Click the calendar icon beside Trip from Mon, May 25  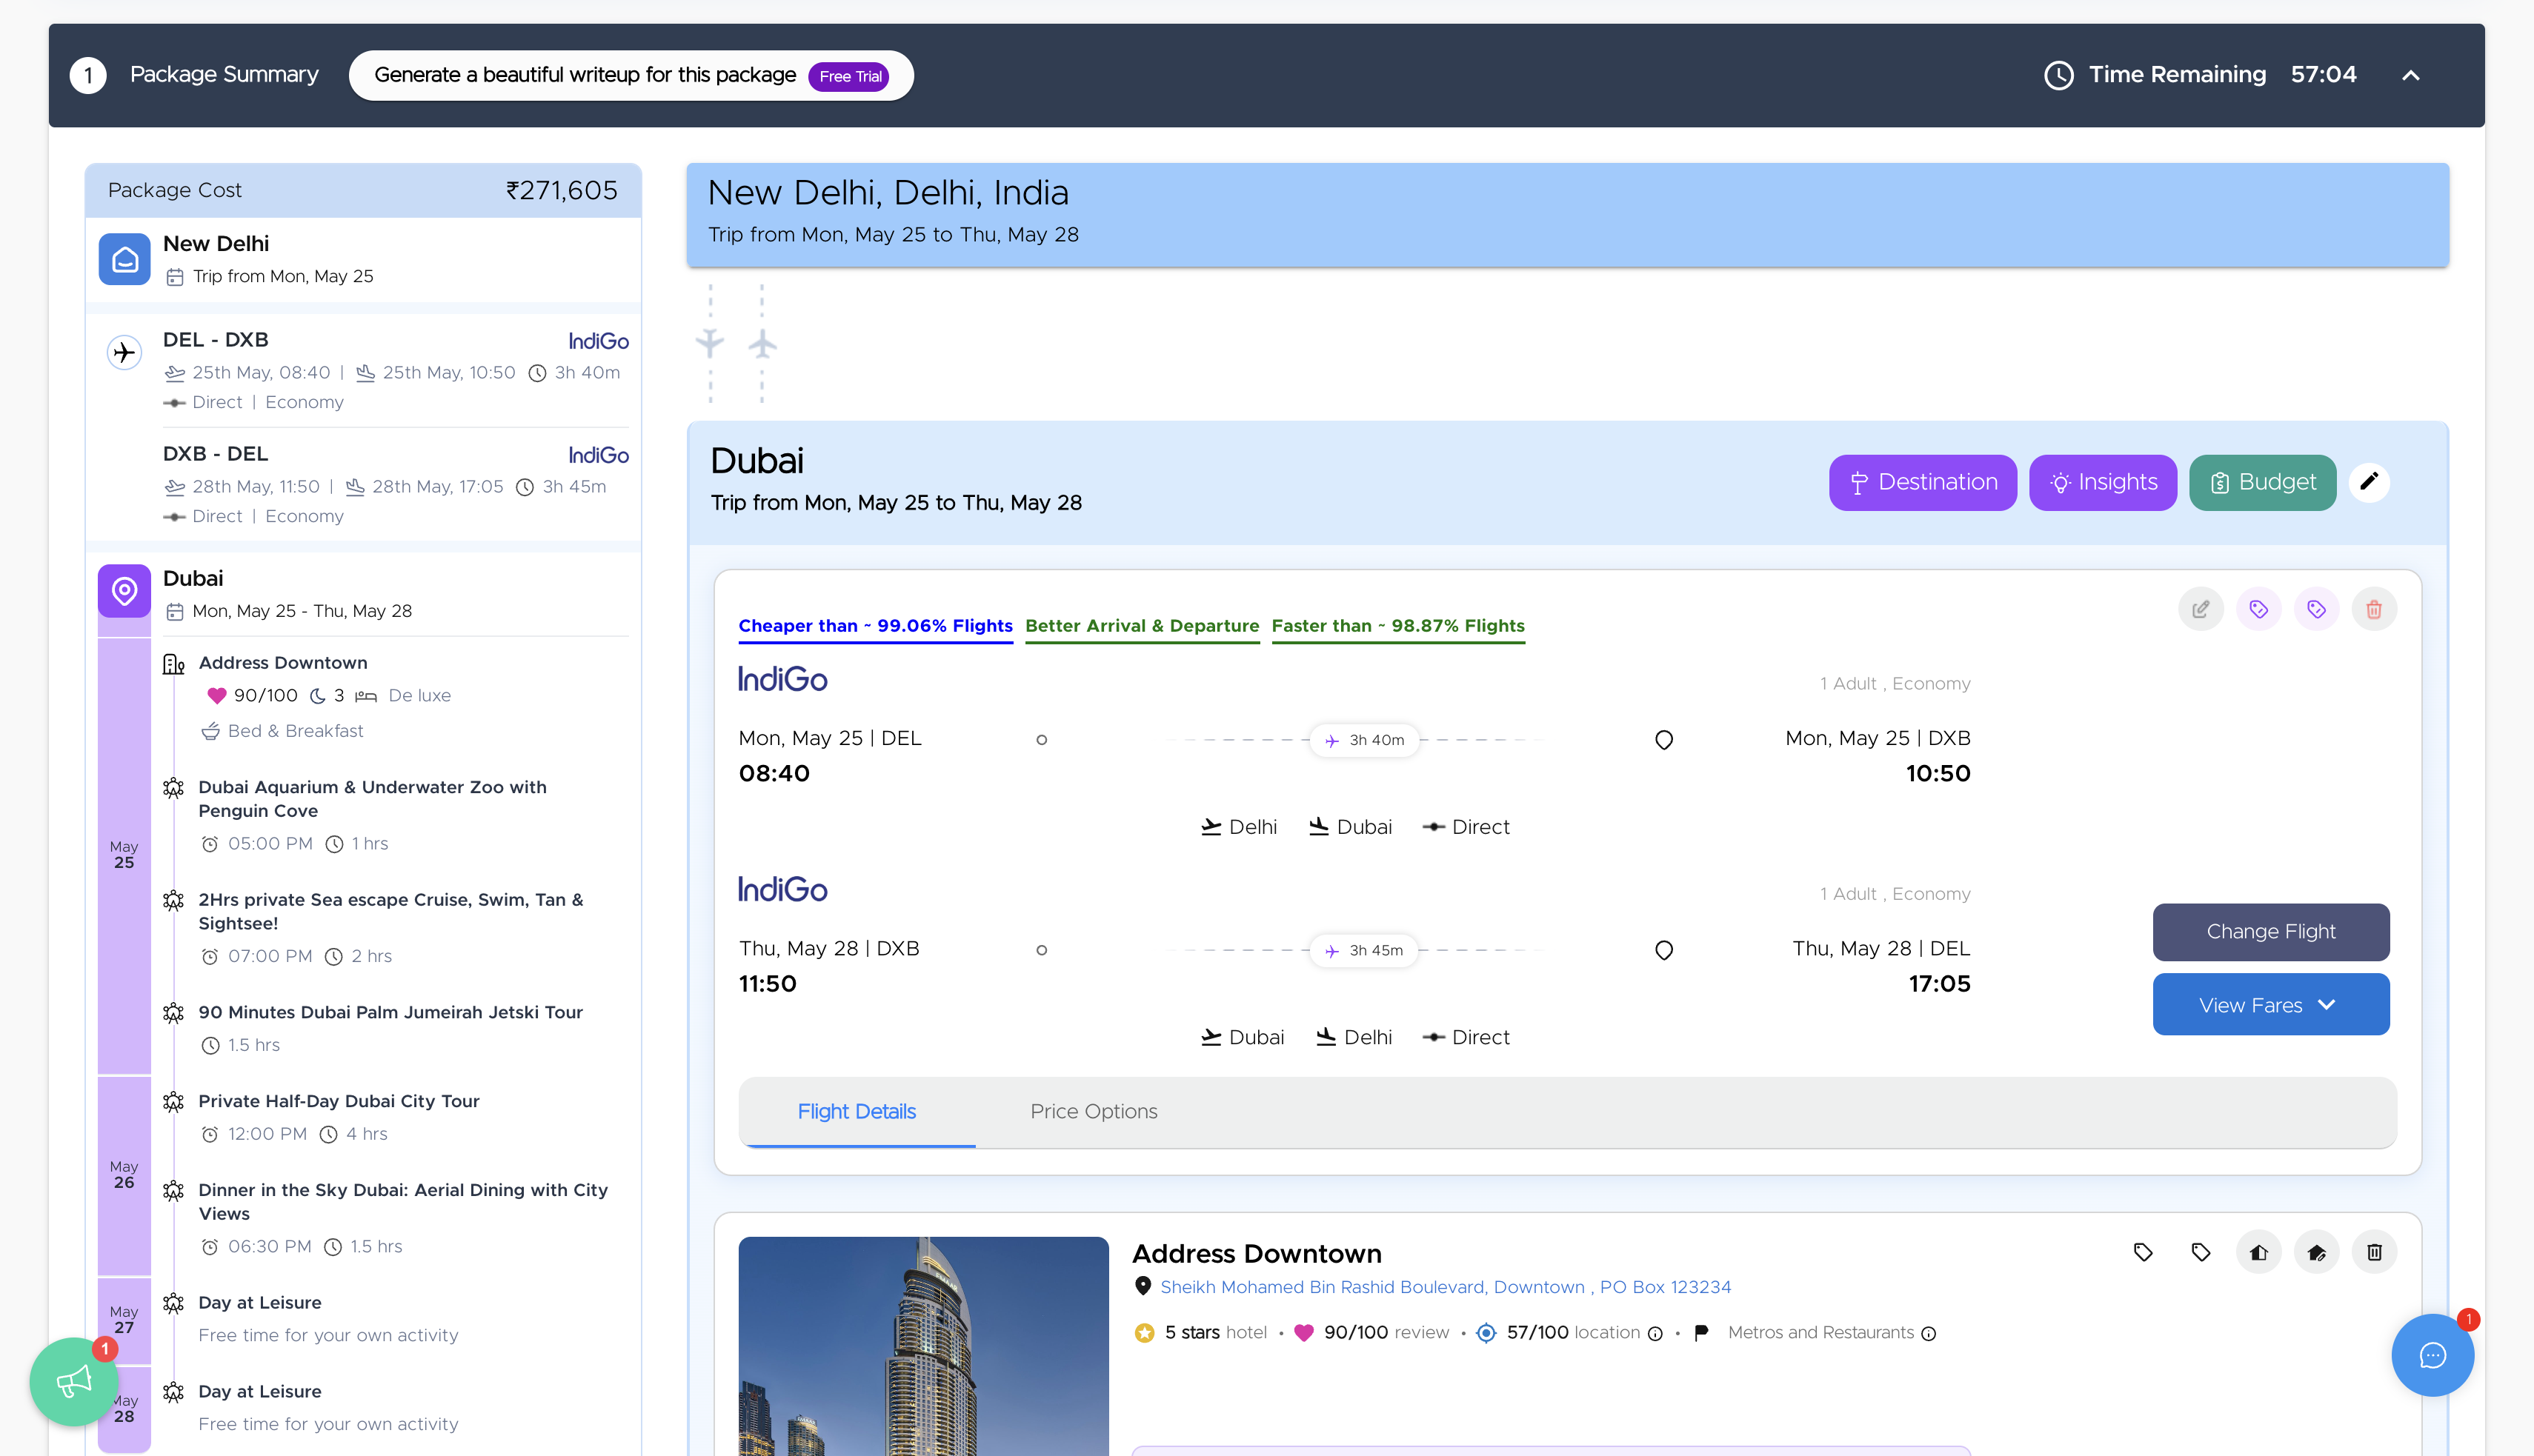(x=174, y=277)
